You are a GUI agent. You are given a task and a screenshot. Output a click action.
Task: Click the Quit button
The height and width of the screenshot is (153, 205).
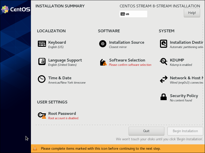[x=146, y=131]
